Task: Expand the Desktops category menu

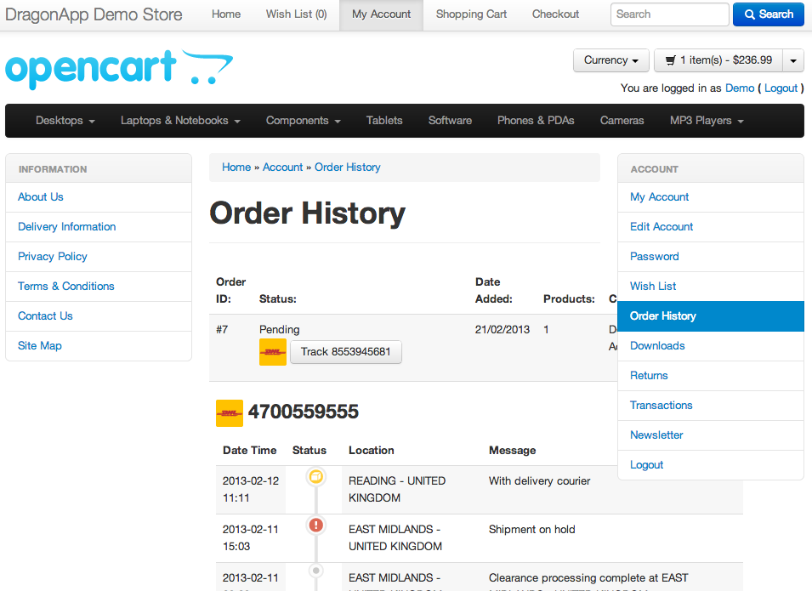Action: pos(65,121)
